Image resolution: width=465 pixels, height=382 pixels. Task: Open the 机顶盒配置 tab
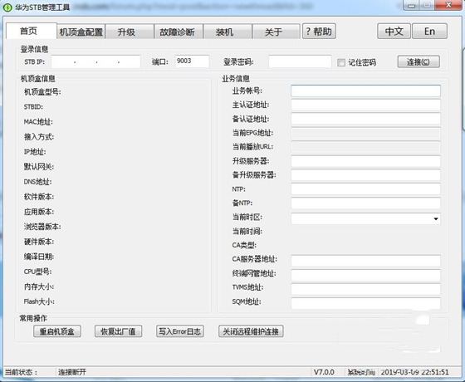point(81,32)
